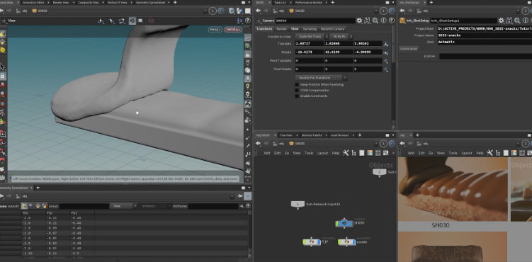Toggle display flag on FLIP node
Viewport: 532px width, 262px height.
(x=318, y=242)
